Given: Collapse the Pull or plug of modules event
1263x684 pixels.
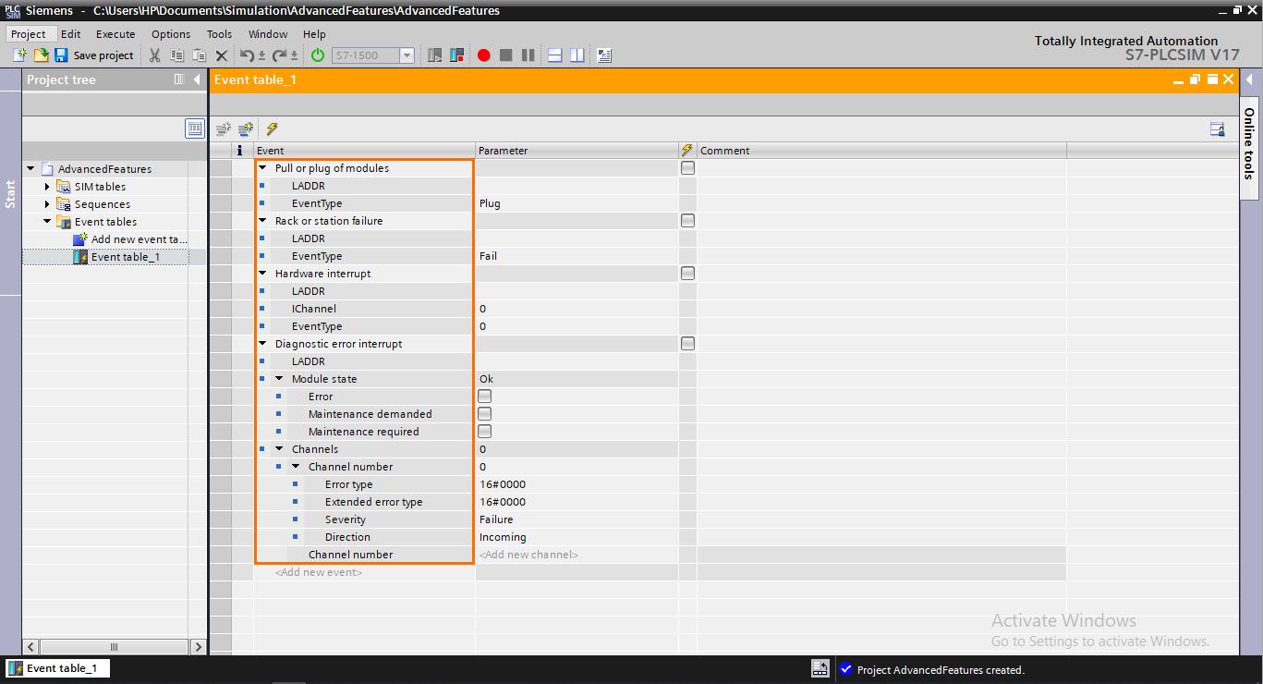Looking at the screenshot, I should point(261,167).
